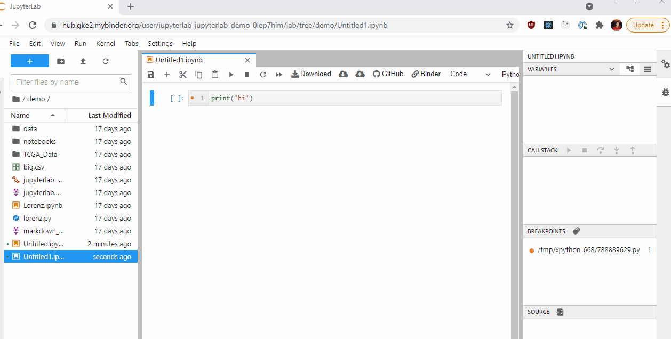The image size is (671, 339).
Task: Gray out all breakpoints
Action: tap(576, 231)
